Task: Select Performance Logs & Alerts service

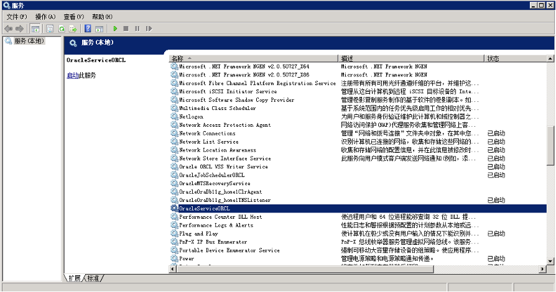Action: [358, 226]
